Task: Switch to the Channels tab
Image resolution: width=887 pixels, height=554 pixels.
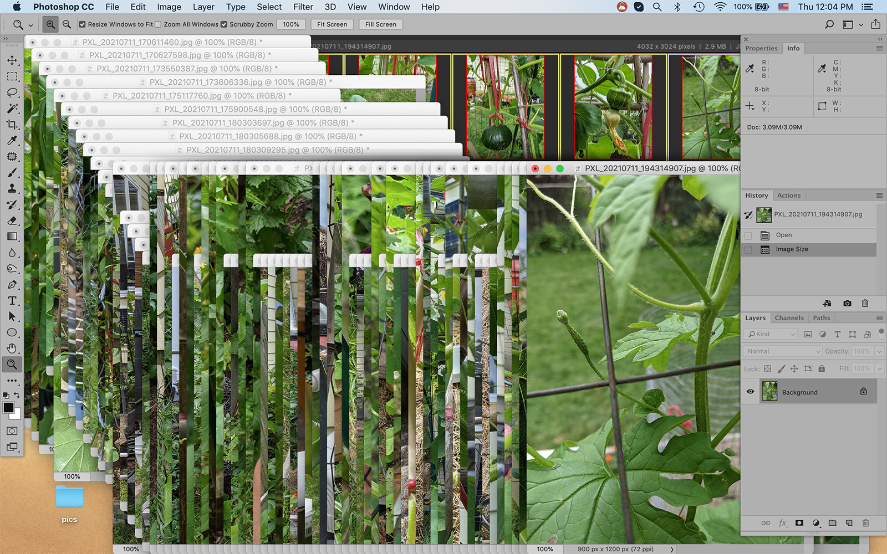Action: pos(789,318)
